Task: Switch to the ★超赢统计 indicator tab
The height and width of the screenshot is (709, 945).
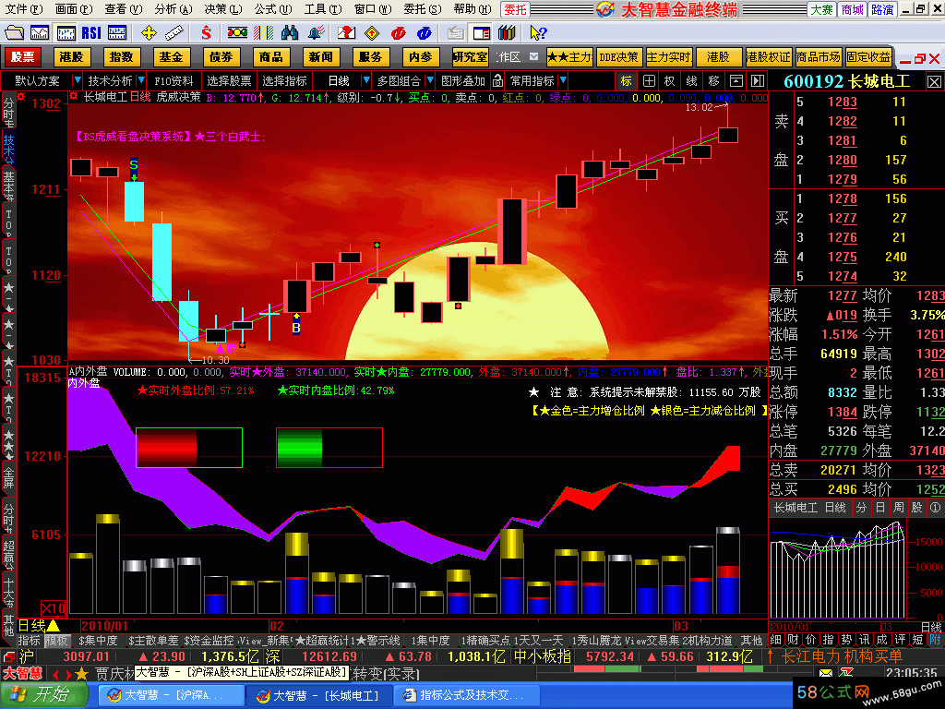Action: coord(320,641)
